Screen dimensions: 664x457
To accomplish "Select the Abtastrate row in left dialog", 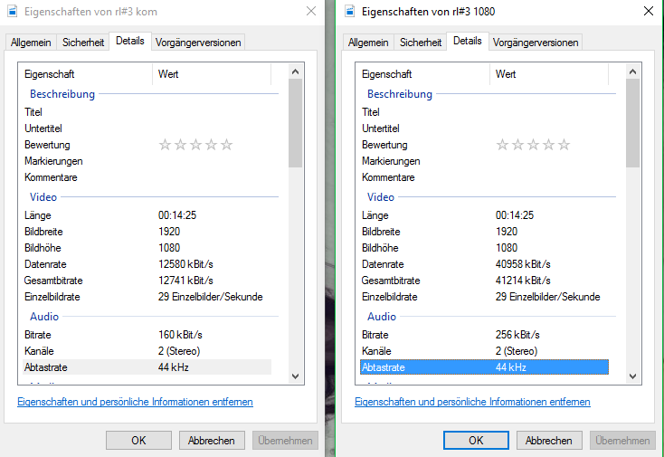I will pos(145,367).
